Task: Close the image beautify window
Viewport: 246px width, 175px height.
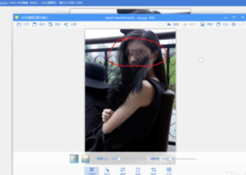Action: coord(242,17)
